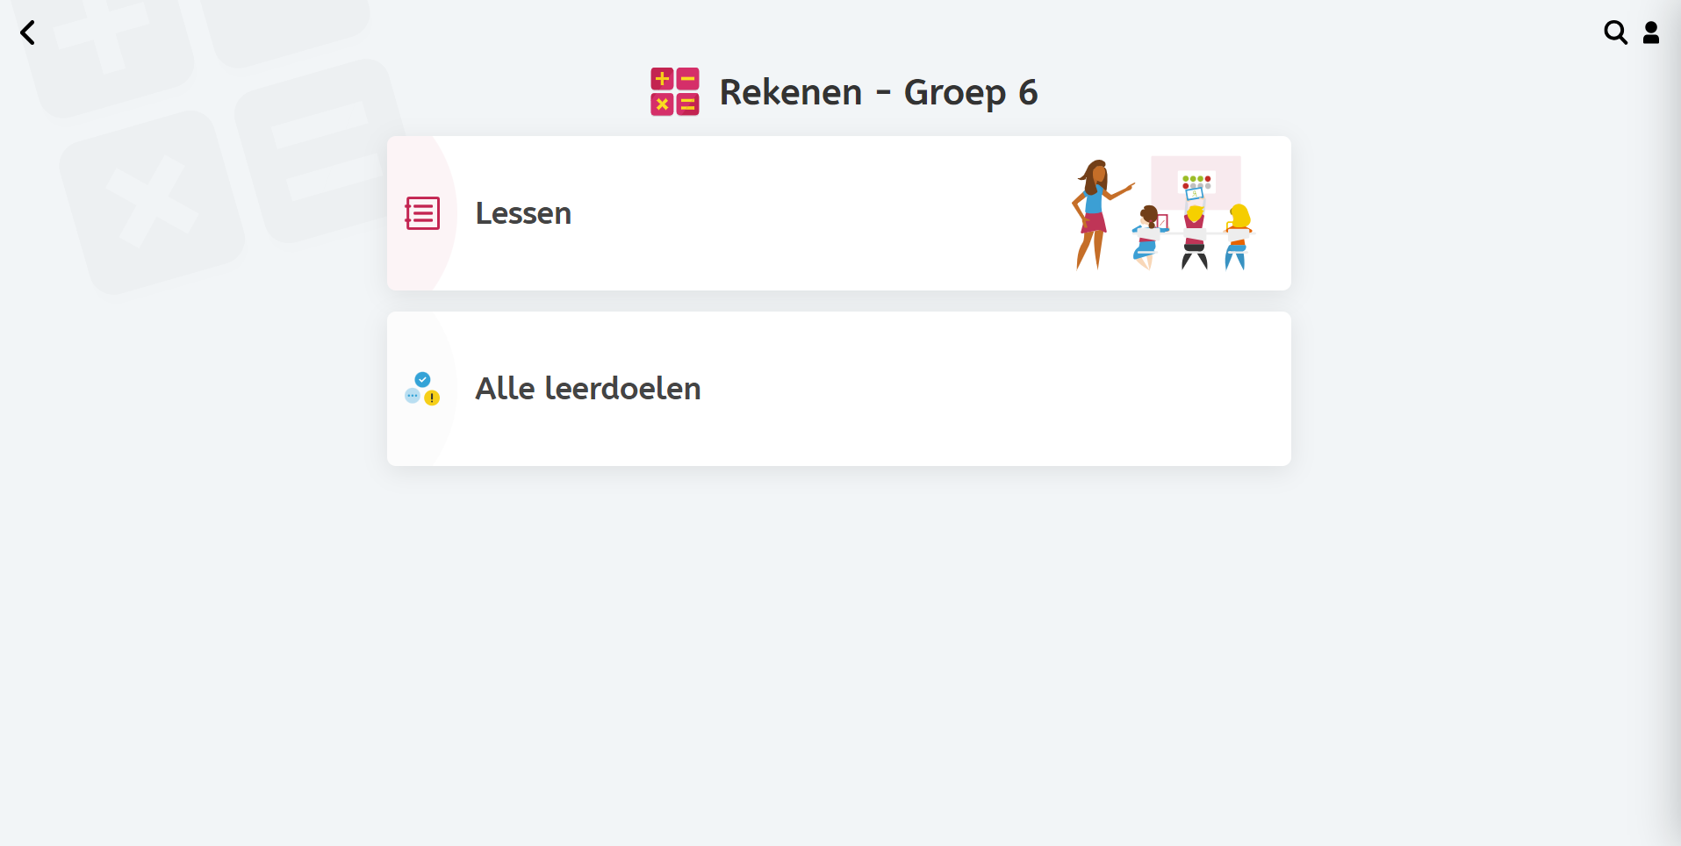
Task: Click the Rekenen calculator icon in the title
Action: pos(674,92)
